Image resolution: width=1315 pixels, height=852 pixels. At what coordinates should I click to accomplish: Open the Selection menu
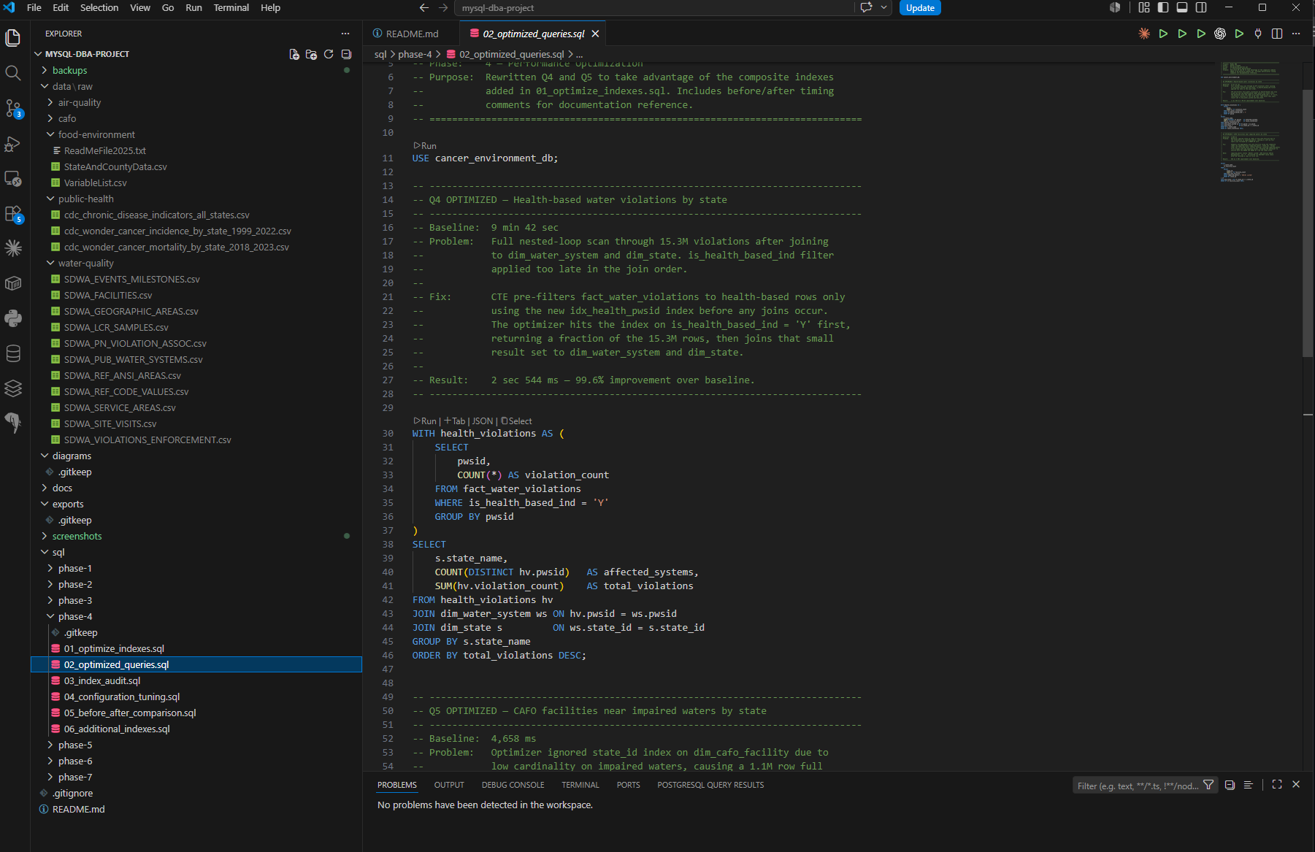pyautogui.click(x=99, y=8)
